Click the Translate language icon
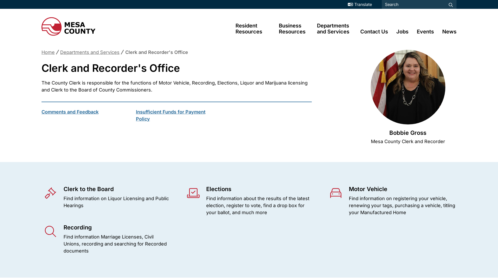Image resolution: width=498 pixels, height=280 pixels. click(x=350, y=4)
